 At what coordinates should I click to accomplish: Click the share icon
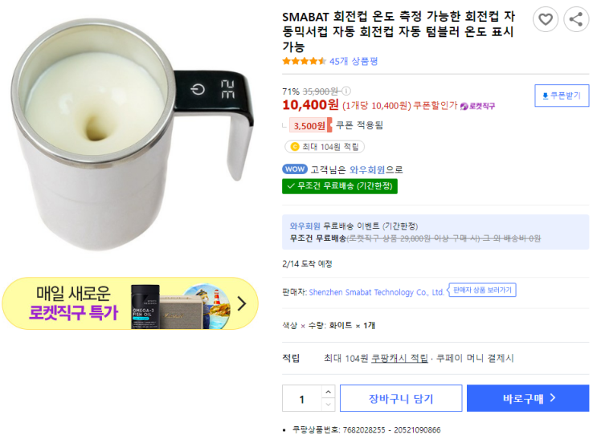tap(576, 19)
